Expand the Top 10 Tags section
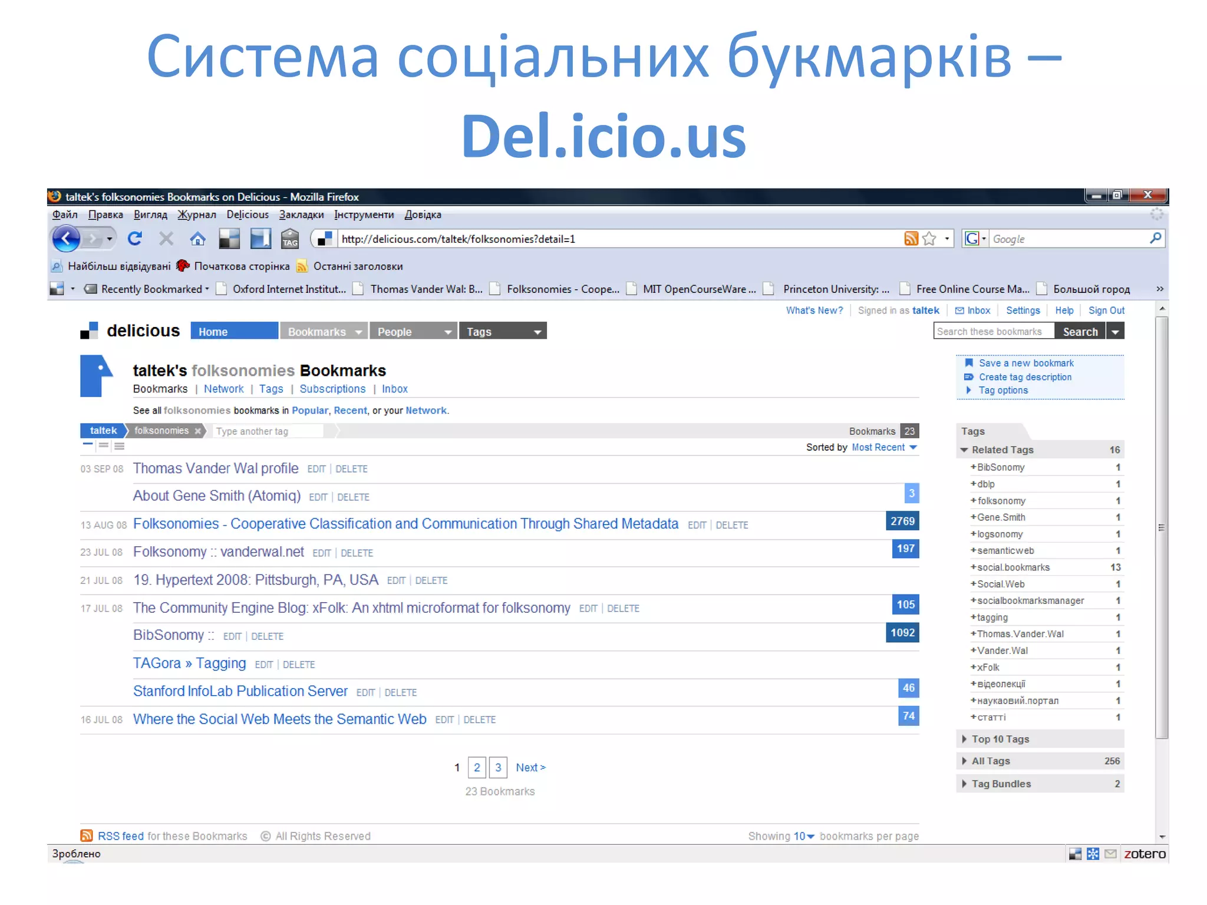This screenshot has height=905, width=1207. click(x=964, y=739)
